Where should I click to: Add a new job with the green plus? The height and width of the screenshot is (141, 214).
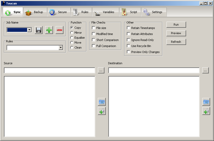pos(49,30)
